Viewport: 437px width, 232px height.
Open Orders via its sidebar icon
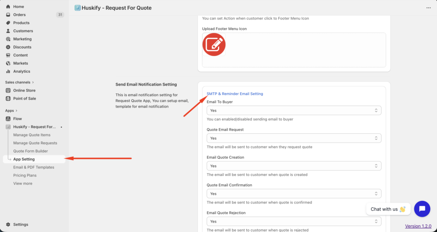pyautogui.click(x=8, y=15)
